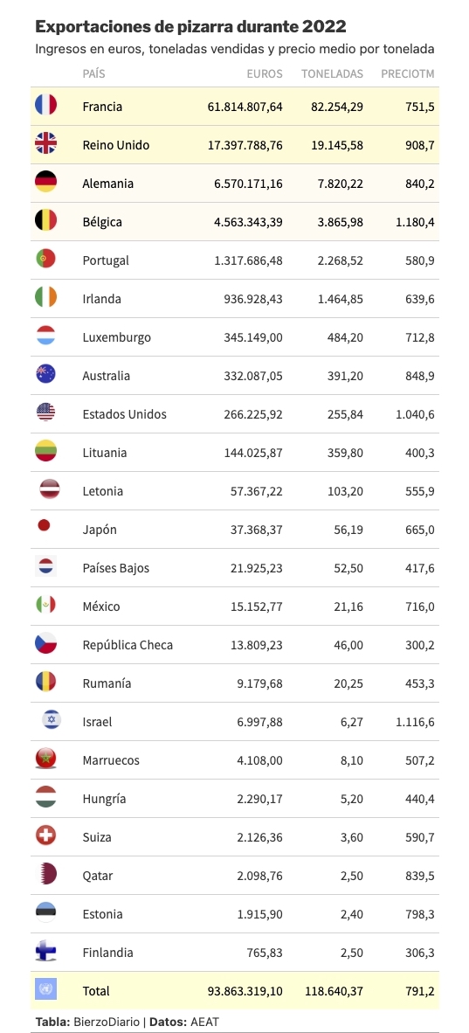The image size is (469, 1033).
Task: Click the Japan flag icon
Action: click(45, 526)
